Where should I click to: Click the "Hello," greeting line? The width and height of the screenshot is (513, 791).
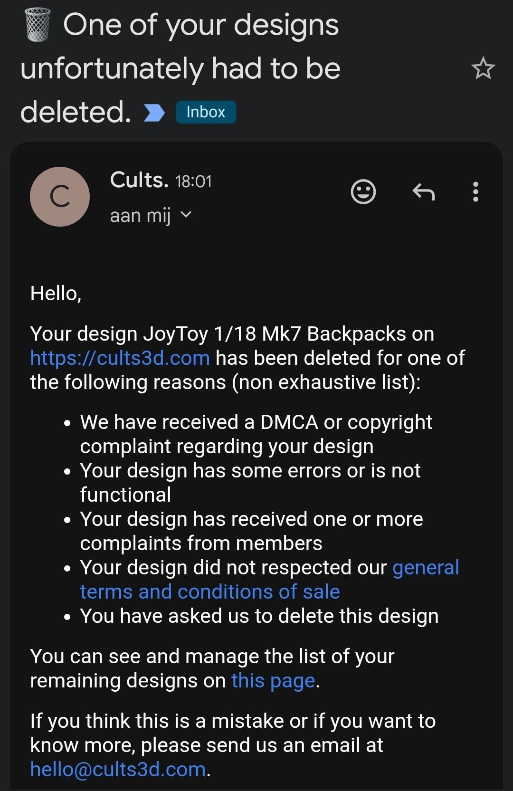[x=56, y=293]
